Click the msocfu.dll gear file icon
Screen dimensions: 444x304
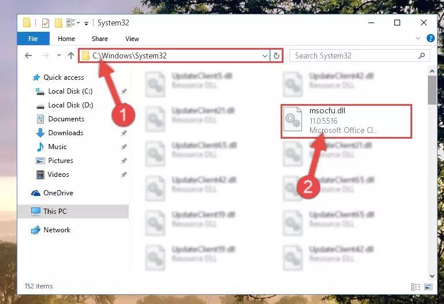(x=293, y=119)
